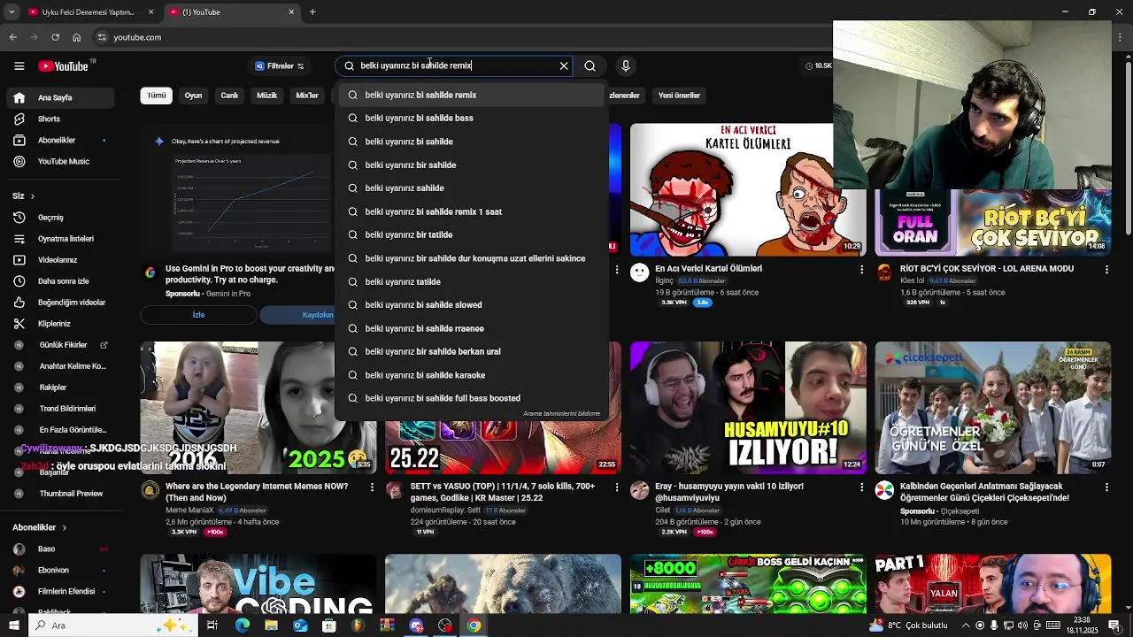
Task: Click the browser reload button
Action: pos(55,37)
